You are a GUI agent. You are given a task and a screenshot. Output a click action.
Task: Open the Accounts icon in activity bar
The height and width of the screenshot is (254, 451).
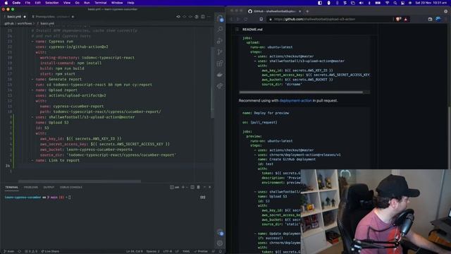pos(220,232)
